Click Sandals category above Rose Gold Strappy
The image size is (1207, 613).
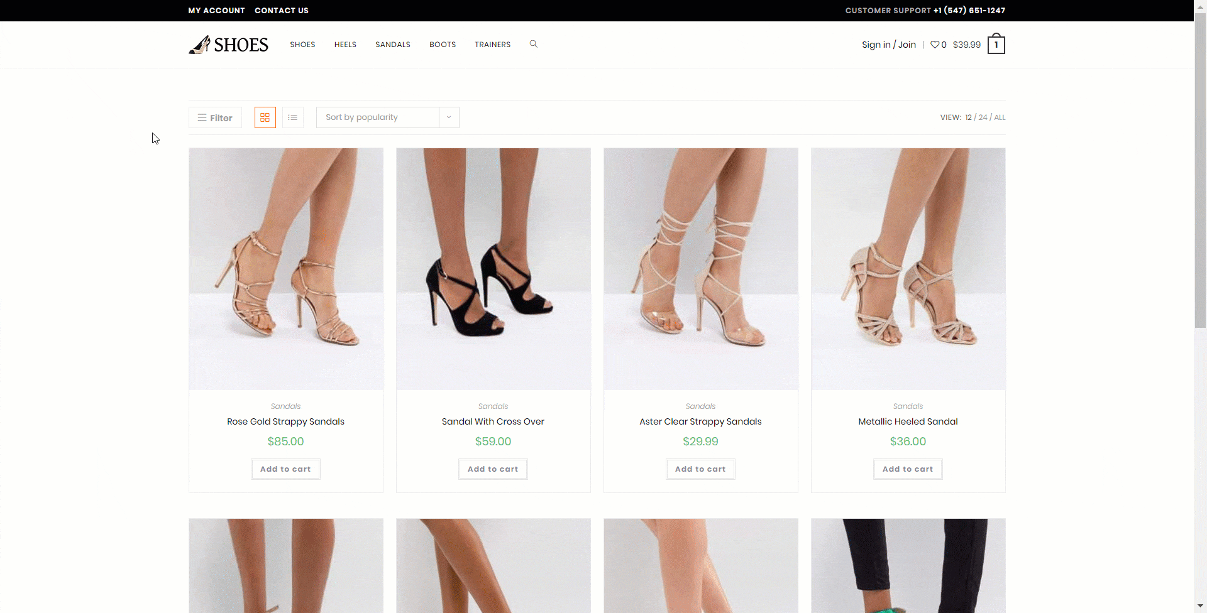coord(286,406)
